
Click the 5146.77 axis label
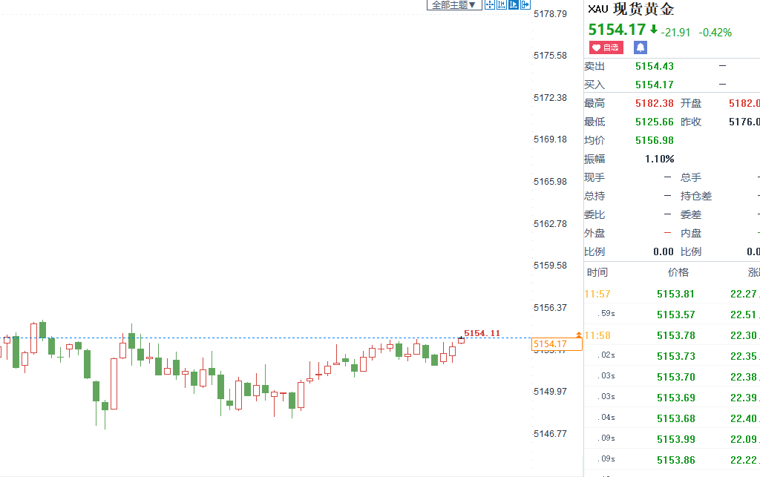coord(550,434)
